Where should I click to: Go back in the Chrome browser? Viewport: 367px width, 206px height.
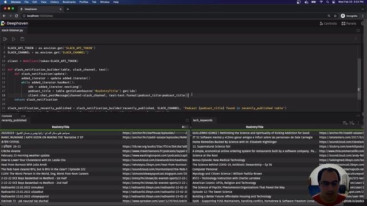4,16
